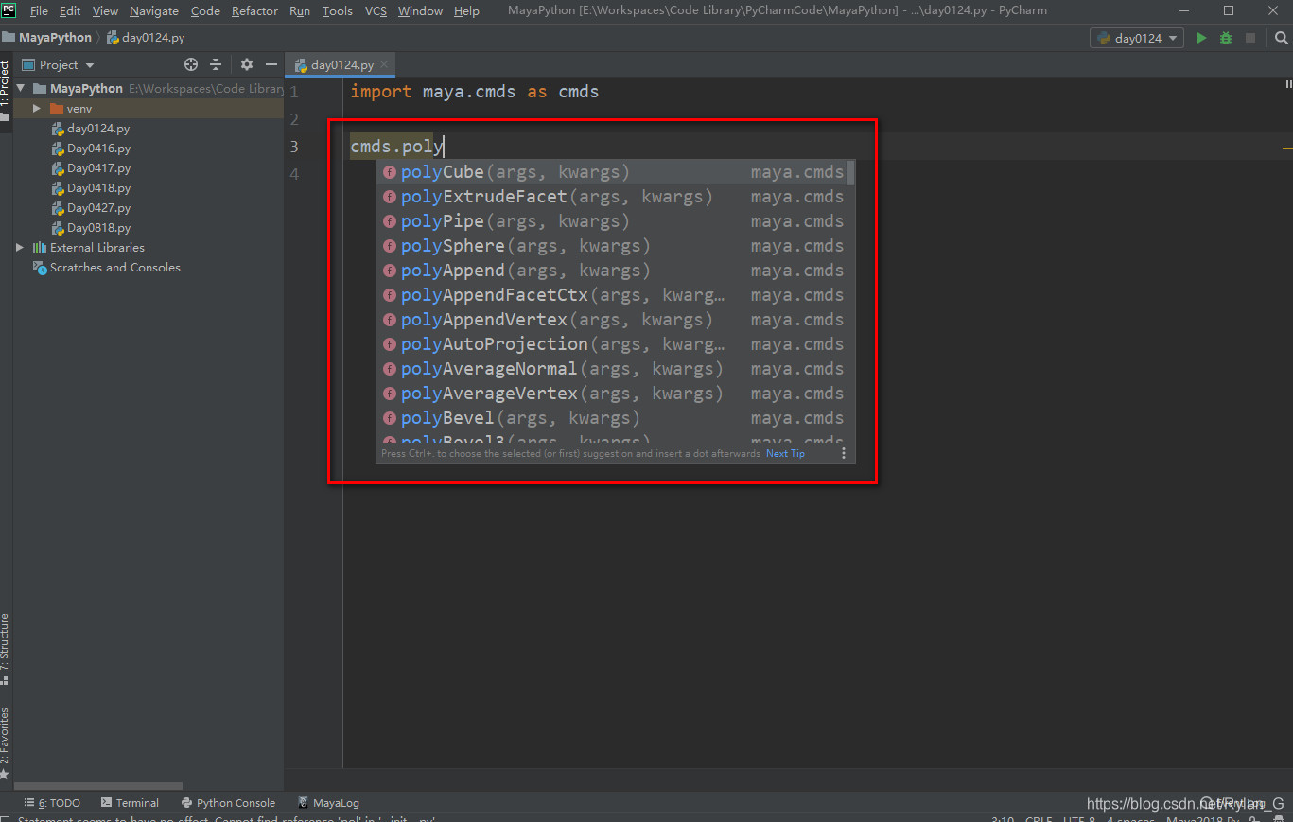The width and height of the screenshot is (1293, 822).
Task: Click the horizontal scrollbar under Project tree
Action: [98, 786]
